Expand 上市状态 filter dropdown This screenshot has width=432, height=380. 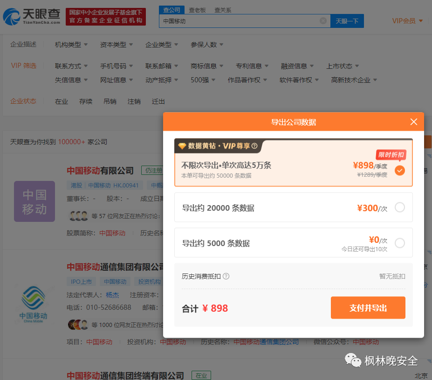click(343, 66)
